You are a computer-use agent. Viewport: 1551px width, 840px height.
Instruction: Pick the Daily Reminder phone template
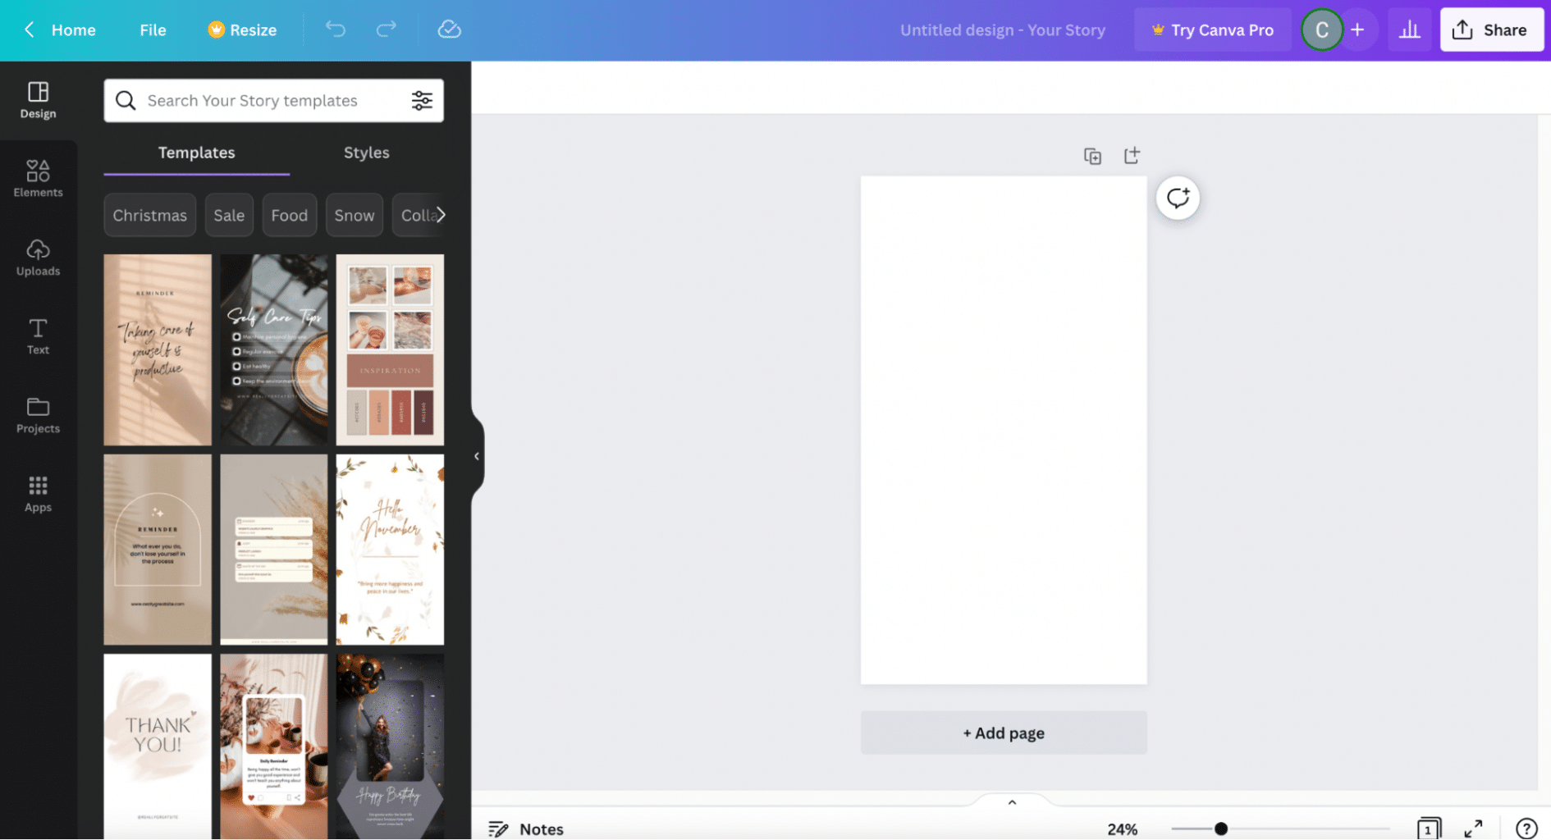tap(273, 746)
